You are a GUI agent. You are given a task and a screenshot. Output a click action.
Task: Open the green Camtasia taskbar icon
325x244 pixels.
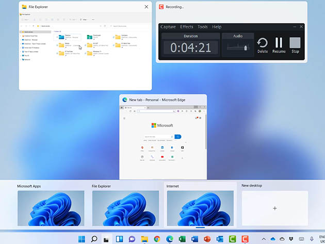[x=232, y=239]
